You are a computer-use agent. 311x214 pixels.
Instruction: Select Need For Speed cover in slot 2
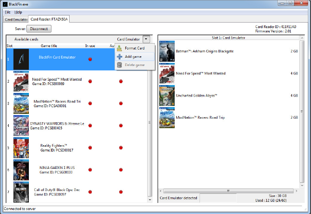pyautogui.click(x=21, y=81)
